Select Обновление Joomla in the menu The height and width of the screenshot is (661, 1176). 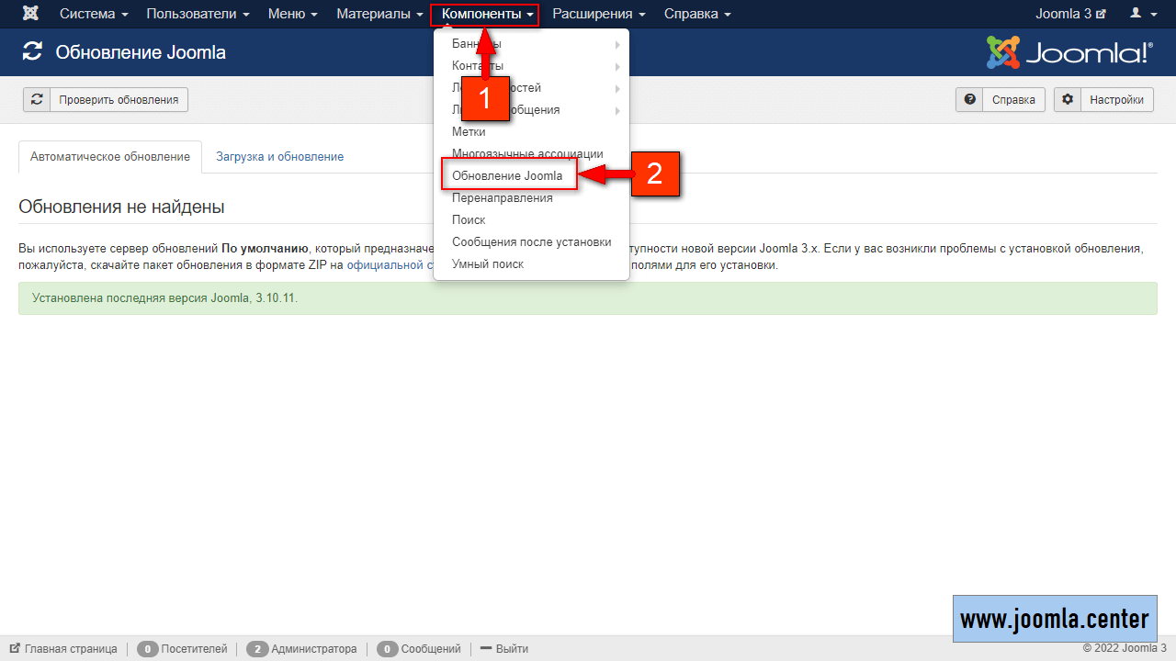(507, 175)
